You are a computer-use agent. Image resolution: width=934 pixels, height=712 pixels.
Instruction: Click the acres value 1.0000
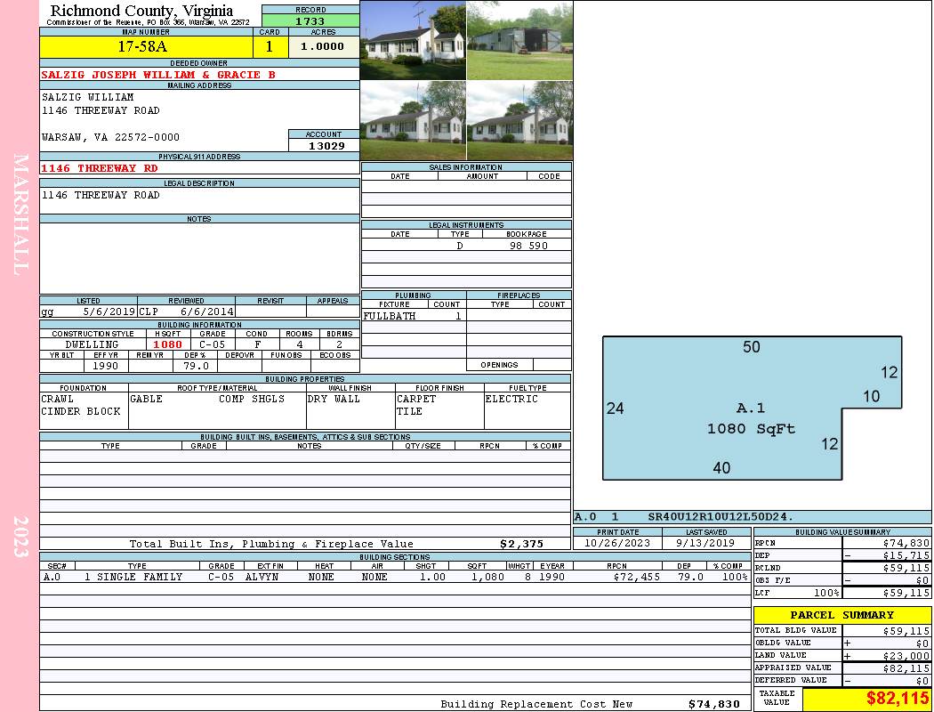(x=322, y=46)
